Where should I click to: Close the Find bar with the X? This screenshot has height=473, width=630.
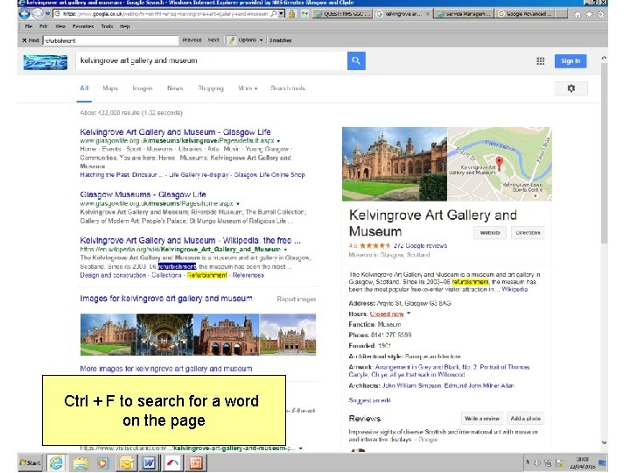(x=24, y=40)
